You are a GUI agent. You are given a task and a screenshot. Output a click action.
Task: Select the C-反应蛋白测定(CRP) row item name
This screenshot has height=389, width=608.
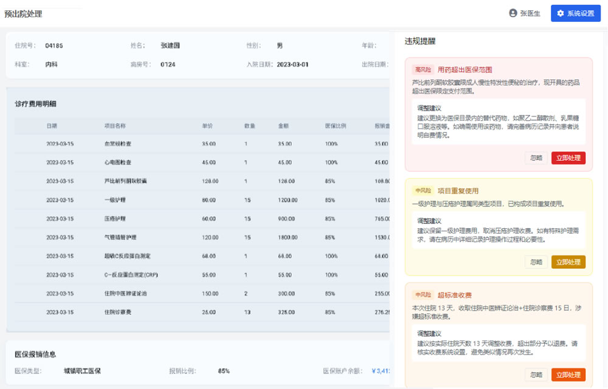pos(131,275)
